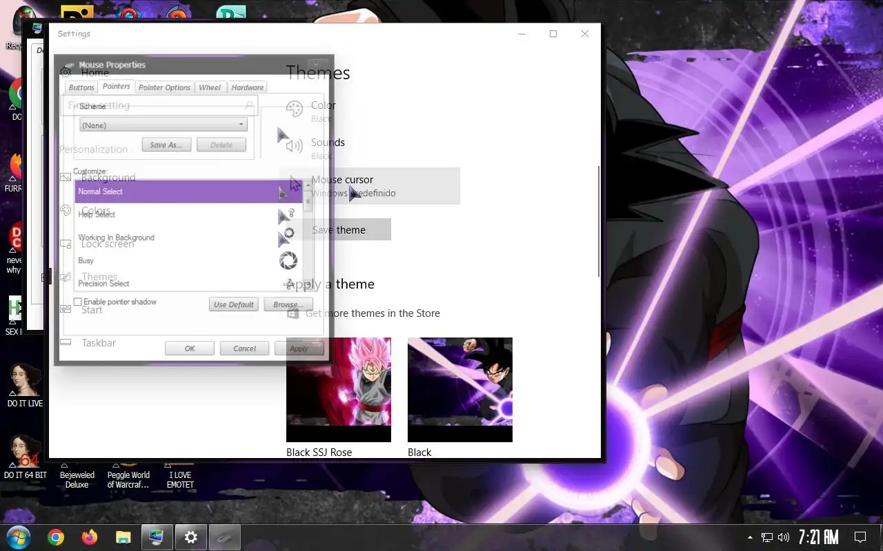Select the Precision Select pointer row

click(188, 282)
